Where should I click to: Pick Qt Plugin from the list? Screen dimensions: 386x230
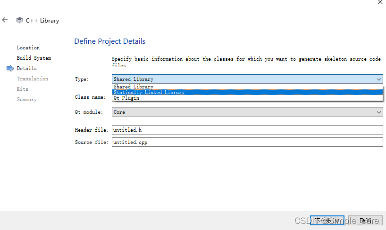click(x=247, y=98)
